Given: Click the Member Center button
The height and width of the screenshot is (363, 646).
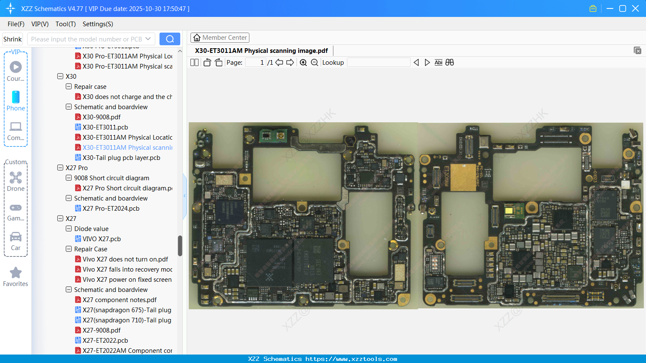Looking at the screenshot, I should click(220, 38).
